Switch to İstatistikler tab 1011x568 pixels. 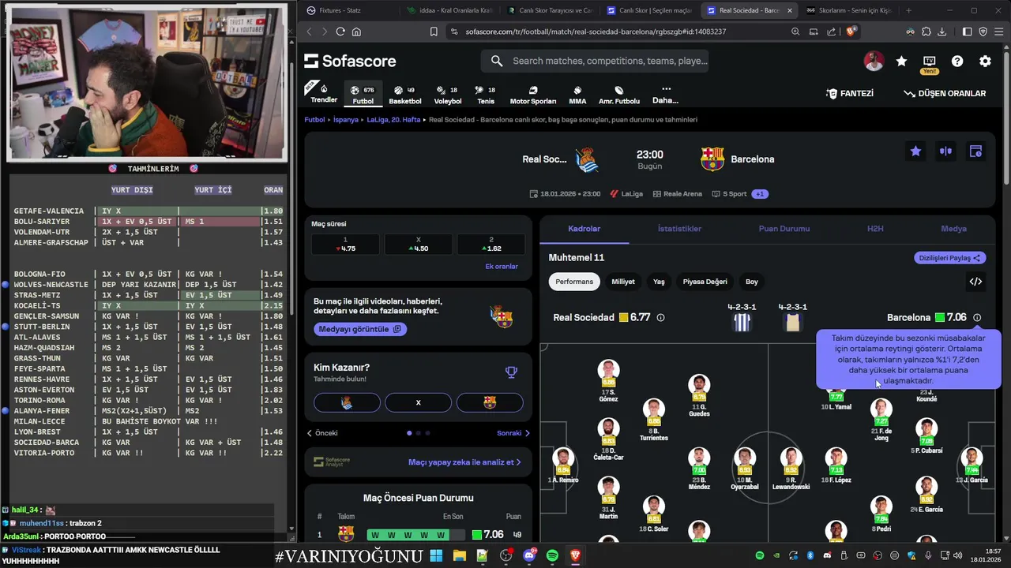[x=680, y=229]
